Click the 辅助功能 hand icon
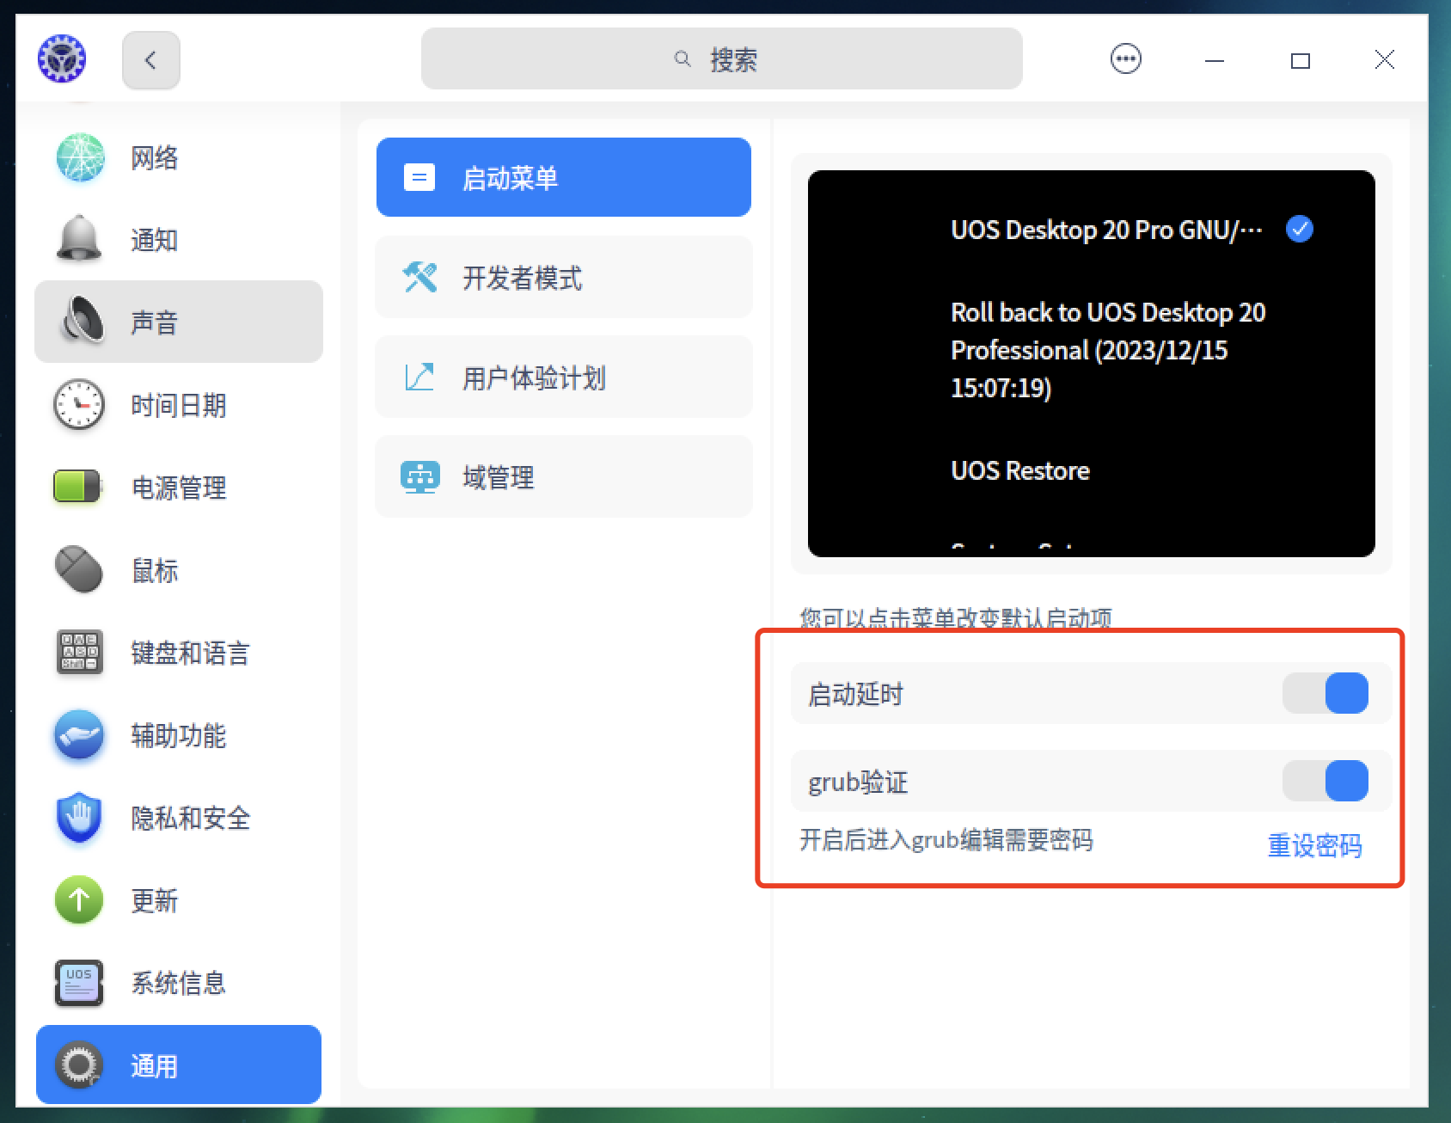 coord(79,734)
